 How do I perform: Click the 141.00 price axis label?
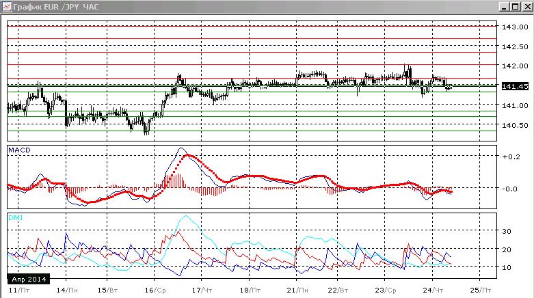pos(515,105)
